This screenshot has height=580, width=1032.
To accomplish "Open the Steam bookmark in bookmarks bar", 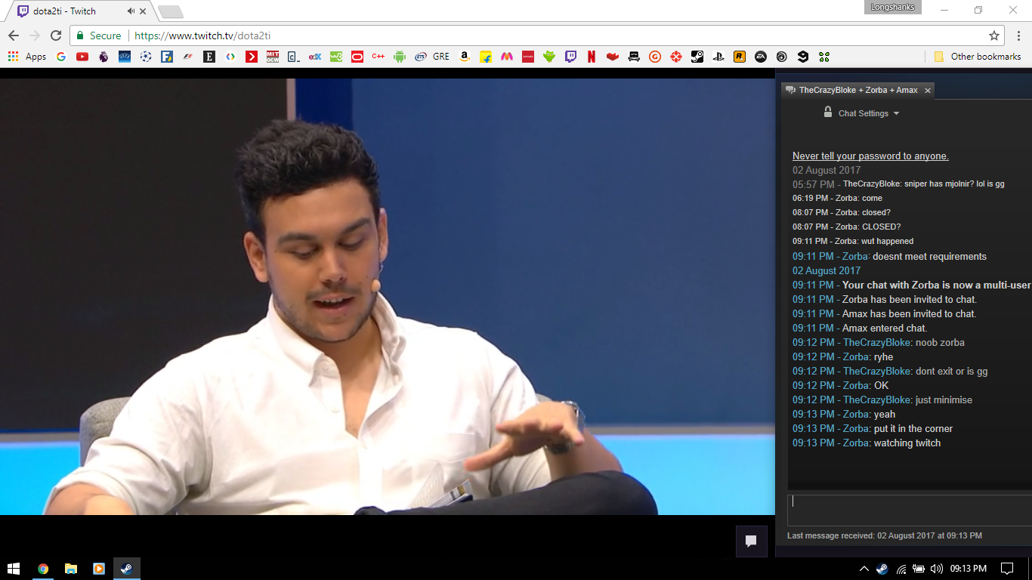I will (697, 57).
